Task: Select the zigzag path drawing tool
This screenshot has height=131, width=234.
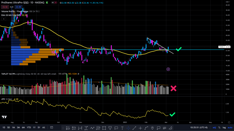Action: tap(92, 128)
